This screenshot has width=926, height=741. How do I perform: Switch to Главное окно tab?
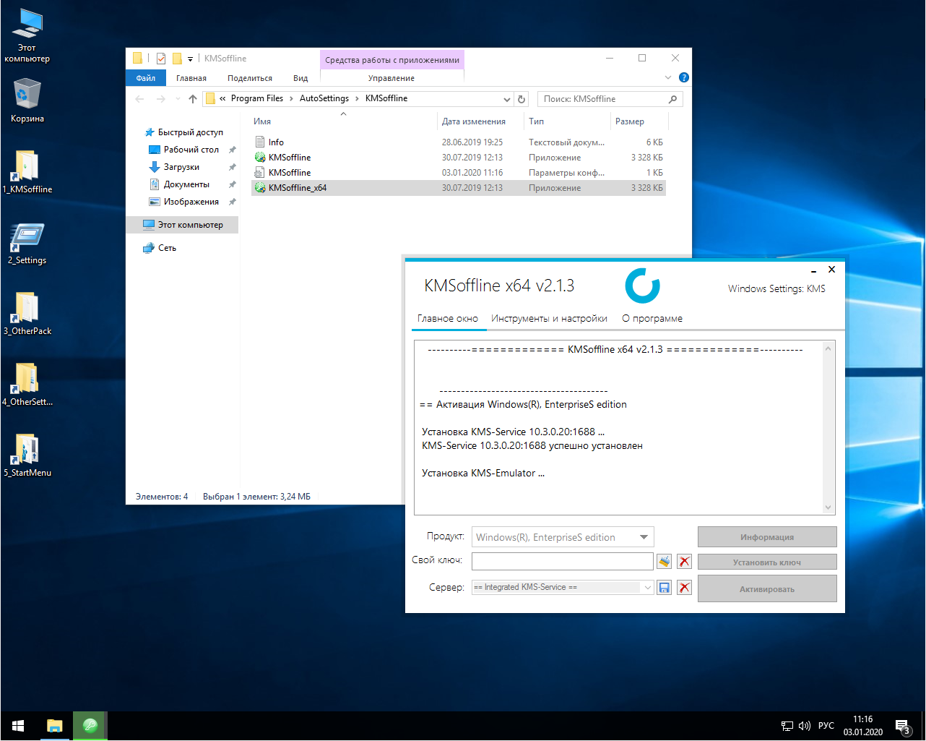click(x=448, y=318)
